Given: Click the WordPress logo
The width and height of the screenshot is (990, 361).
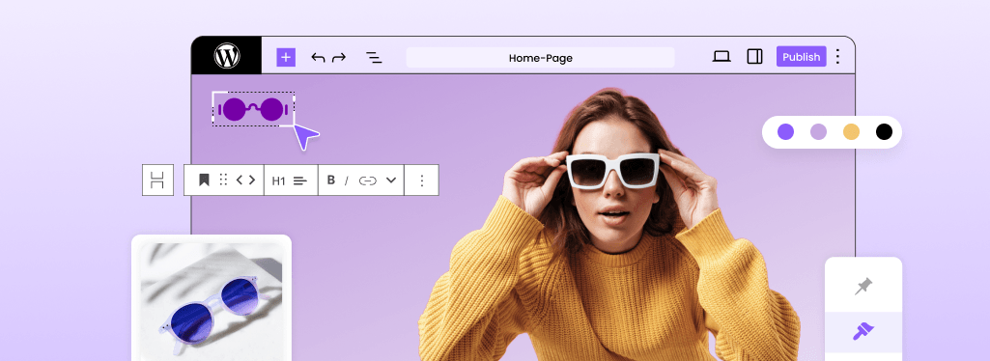Looking at the screenshot, I should coord(227,56).
